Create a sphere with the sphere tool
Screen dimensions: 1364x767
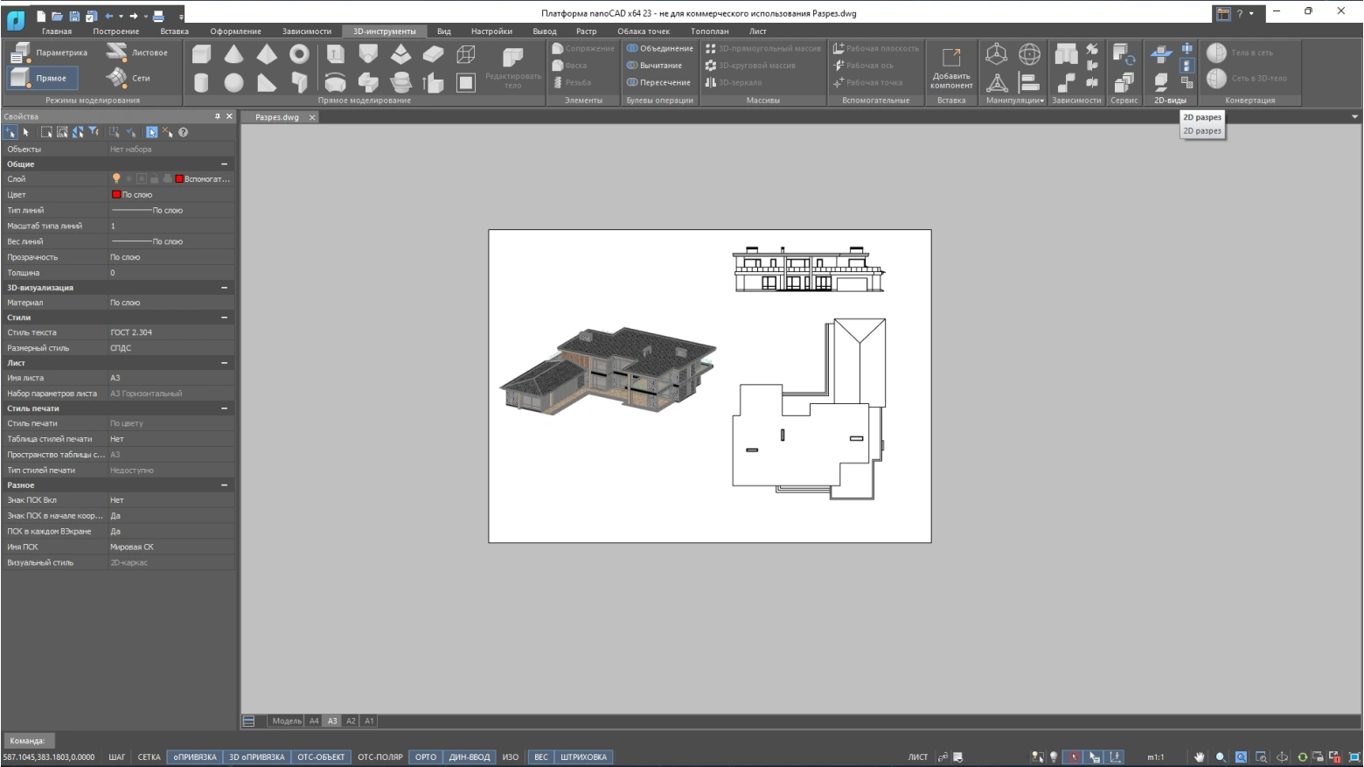pos(233,83)
